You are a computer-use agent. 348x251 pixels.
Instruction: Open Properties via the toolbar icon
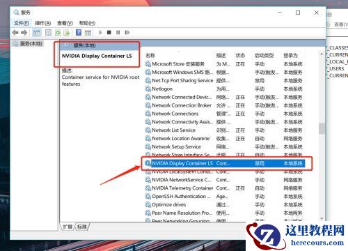[x=49, y=33]
